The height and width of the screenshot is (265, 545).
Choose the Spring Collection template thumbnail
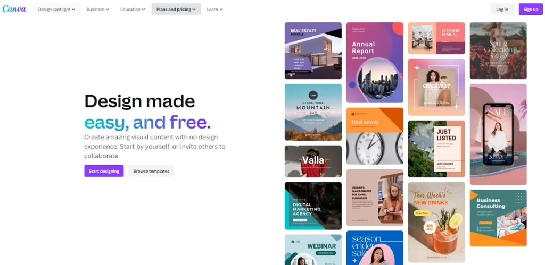pos(498,50)
